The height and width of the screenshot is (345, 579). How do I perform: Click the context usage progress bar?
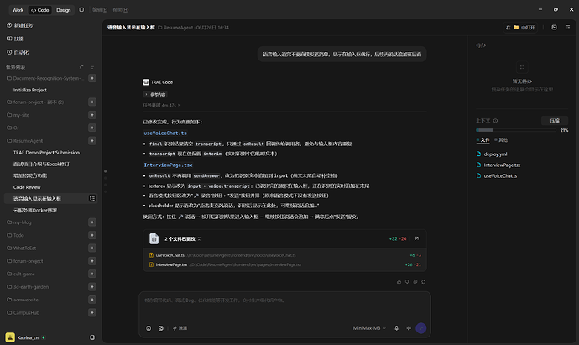[516, 130]
